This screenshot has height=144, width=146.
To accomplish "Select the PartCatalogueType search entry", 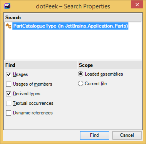I will [x=70, y=26].
